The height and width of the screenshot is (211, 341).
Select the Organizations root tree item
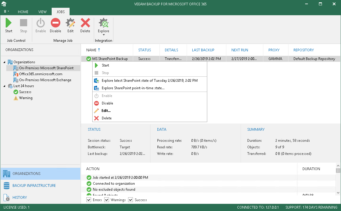24,62
